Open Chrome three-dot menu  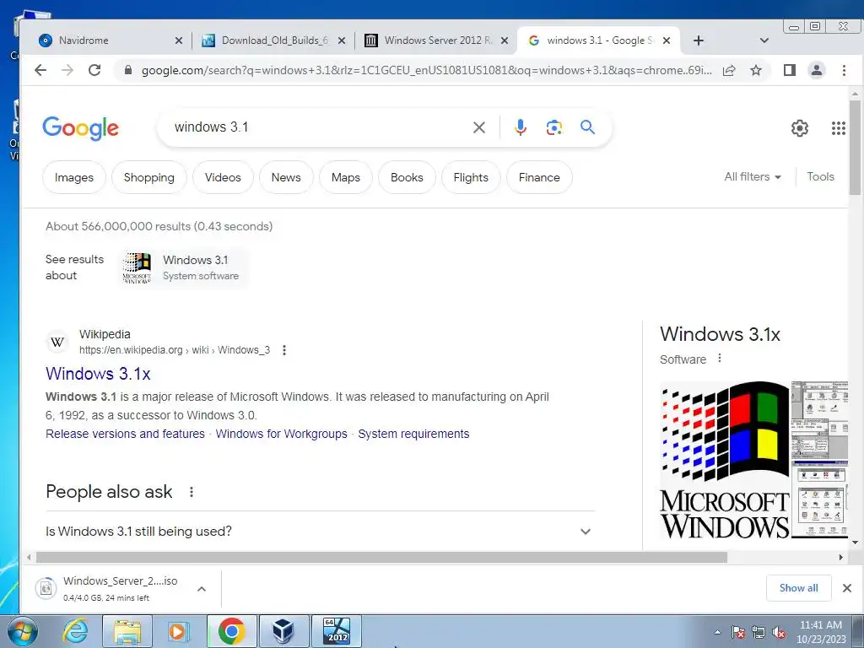pyautogui.click(x=844, y=70)
